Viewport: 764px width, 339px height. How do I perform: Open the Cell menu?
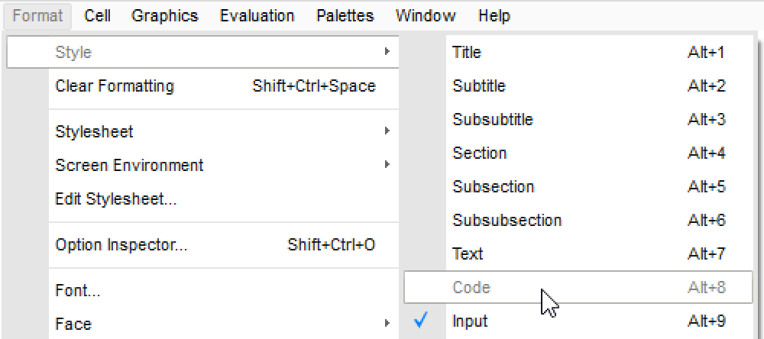pyautogui.click(x=98, y=15)
